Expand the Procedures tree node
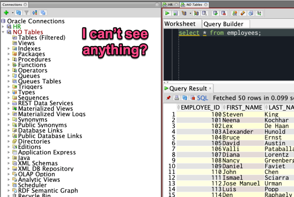Viewport: 294px width, 197px height. pos(9,59)
